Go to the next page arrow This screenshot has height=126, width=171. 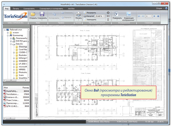[x=154, y=16]
